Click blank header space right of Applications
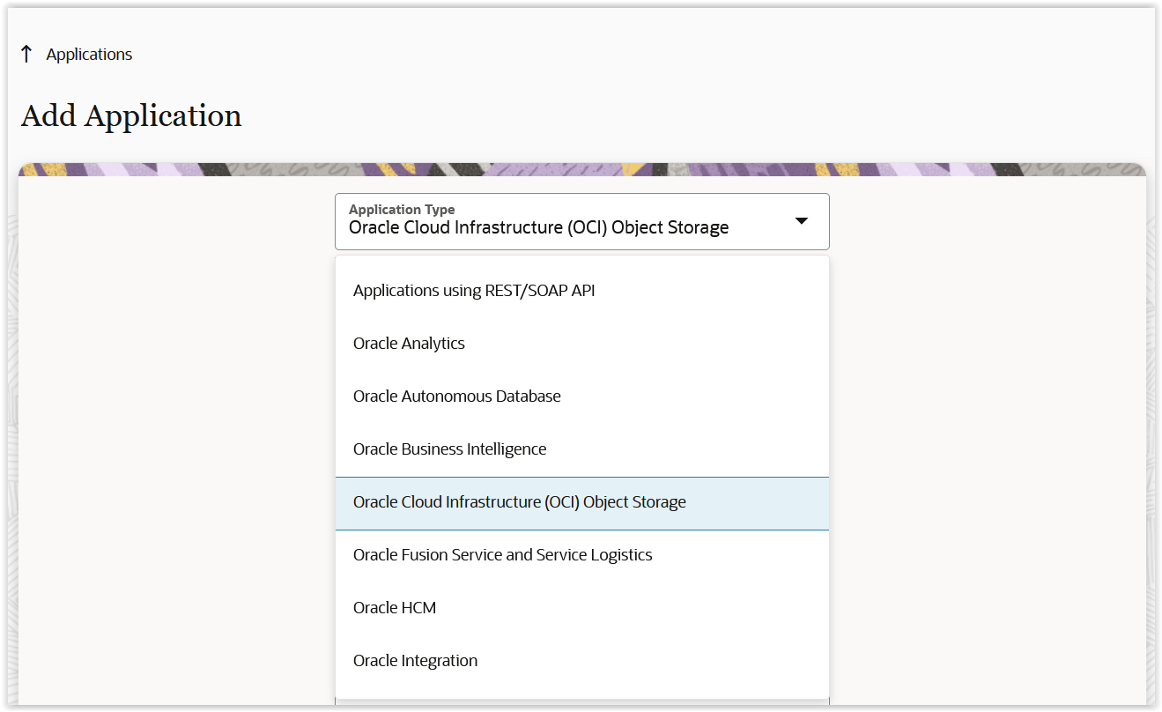Image resolution: width=1162 pixels, height=712 pixels. [617, 55]
